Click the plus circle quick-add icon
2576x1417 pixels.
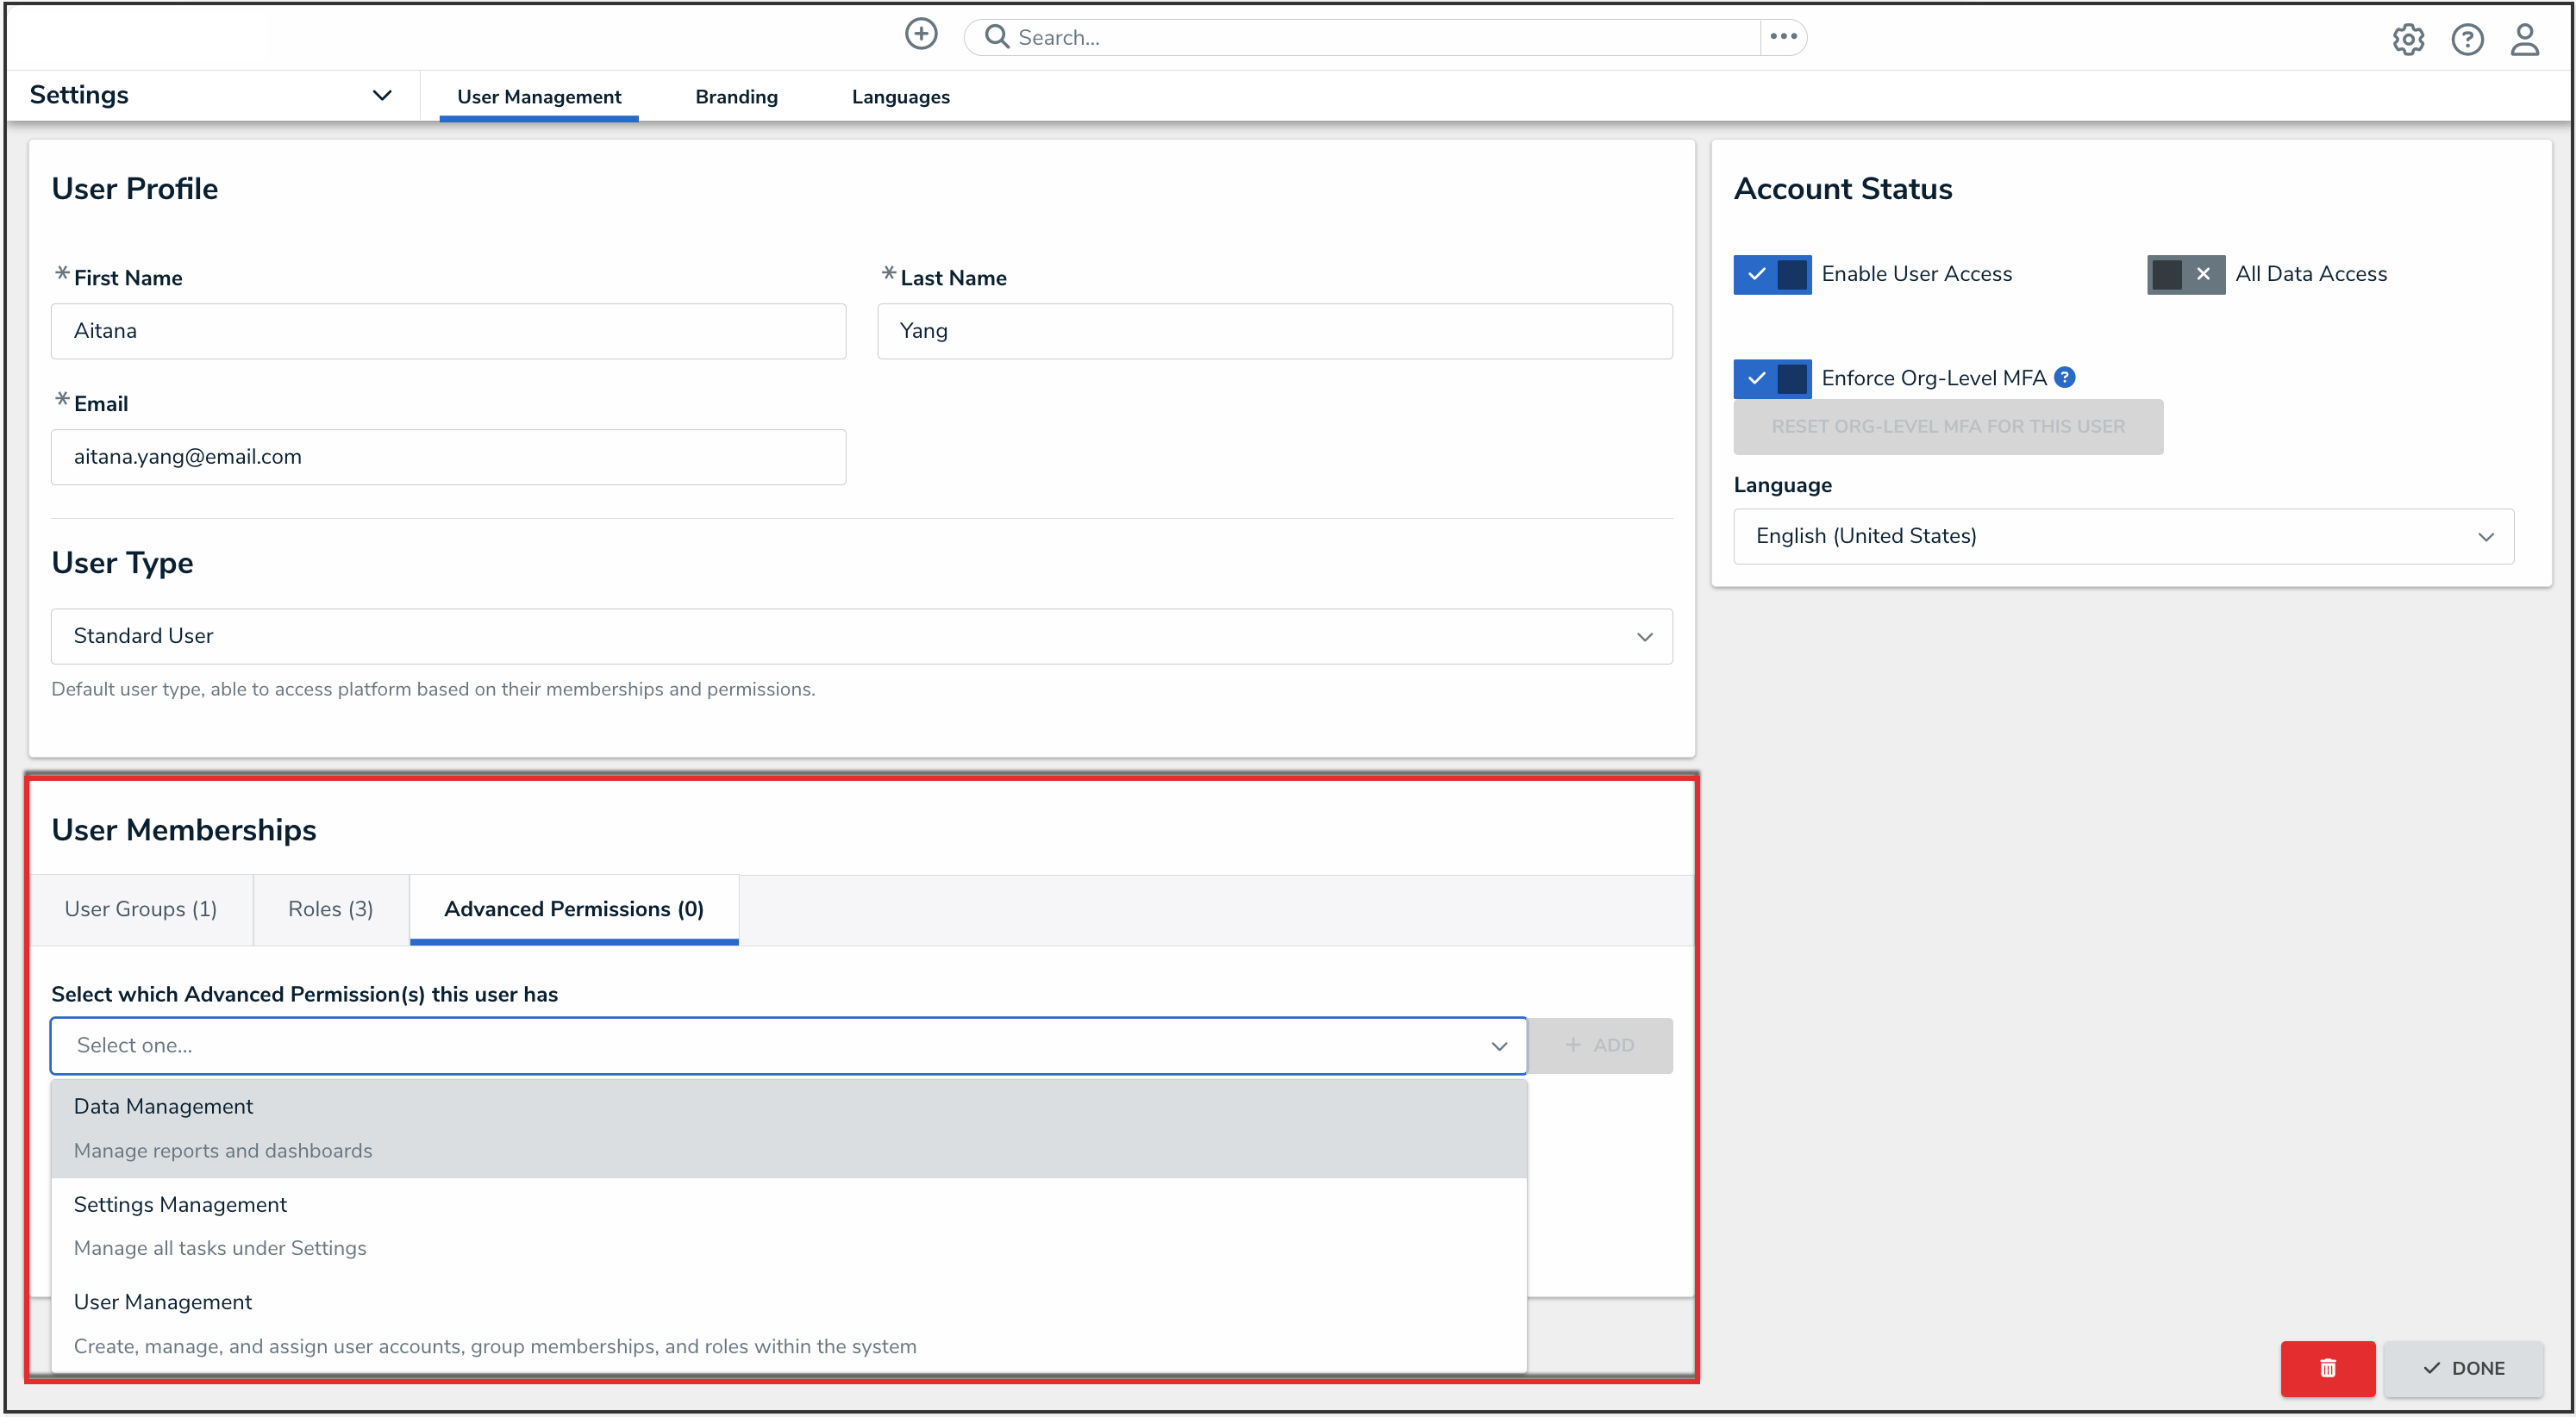(x=920, y=35)
